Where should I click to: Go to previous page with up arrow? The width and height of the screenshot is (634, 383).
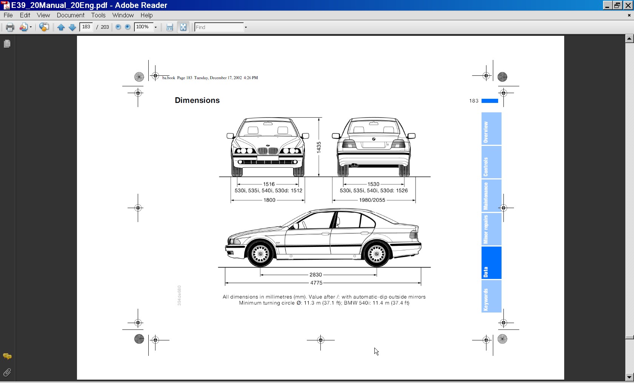[61, 27]
